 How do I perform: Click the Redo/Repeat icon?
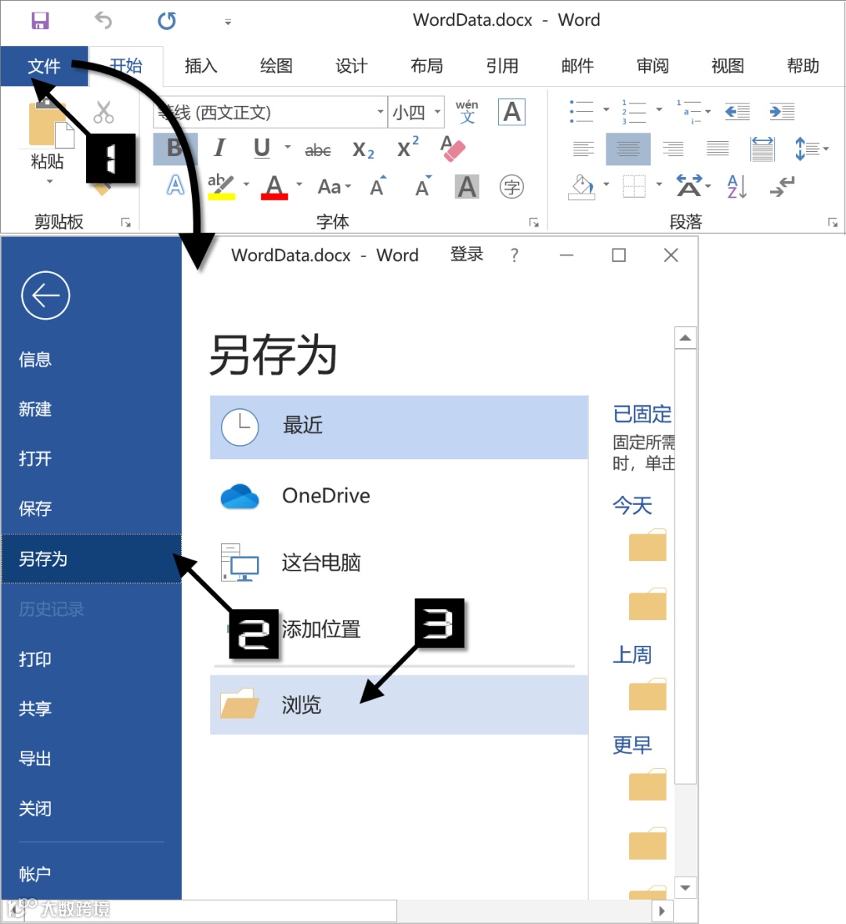tap(167, 20)
